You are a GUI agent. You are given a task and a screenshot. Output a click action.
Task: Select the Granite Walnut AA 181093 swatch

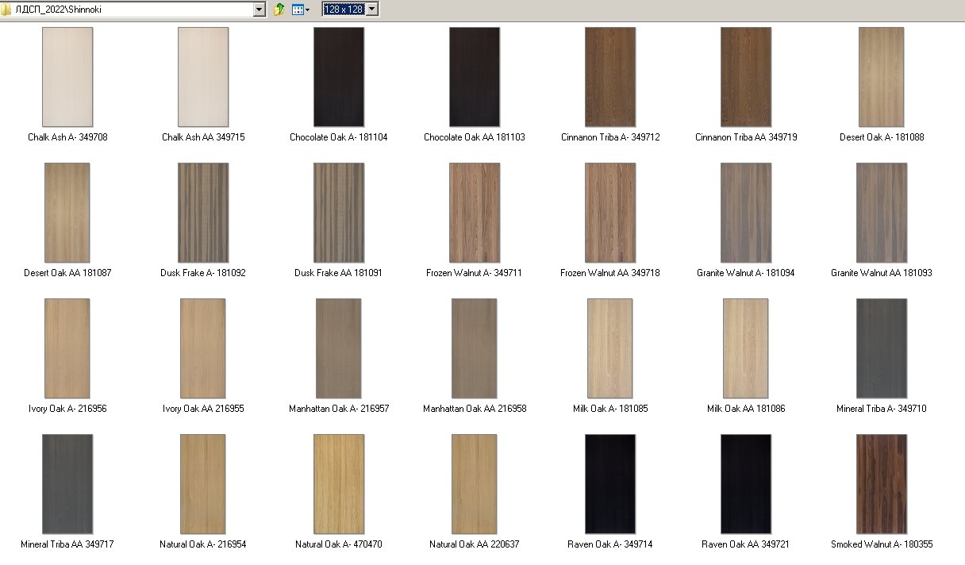[x=882, y=213]
